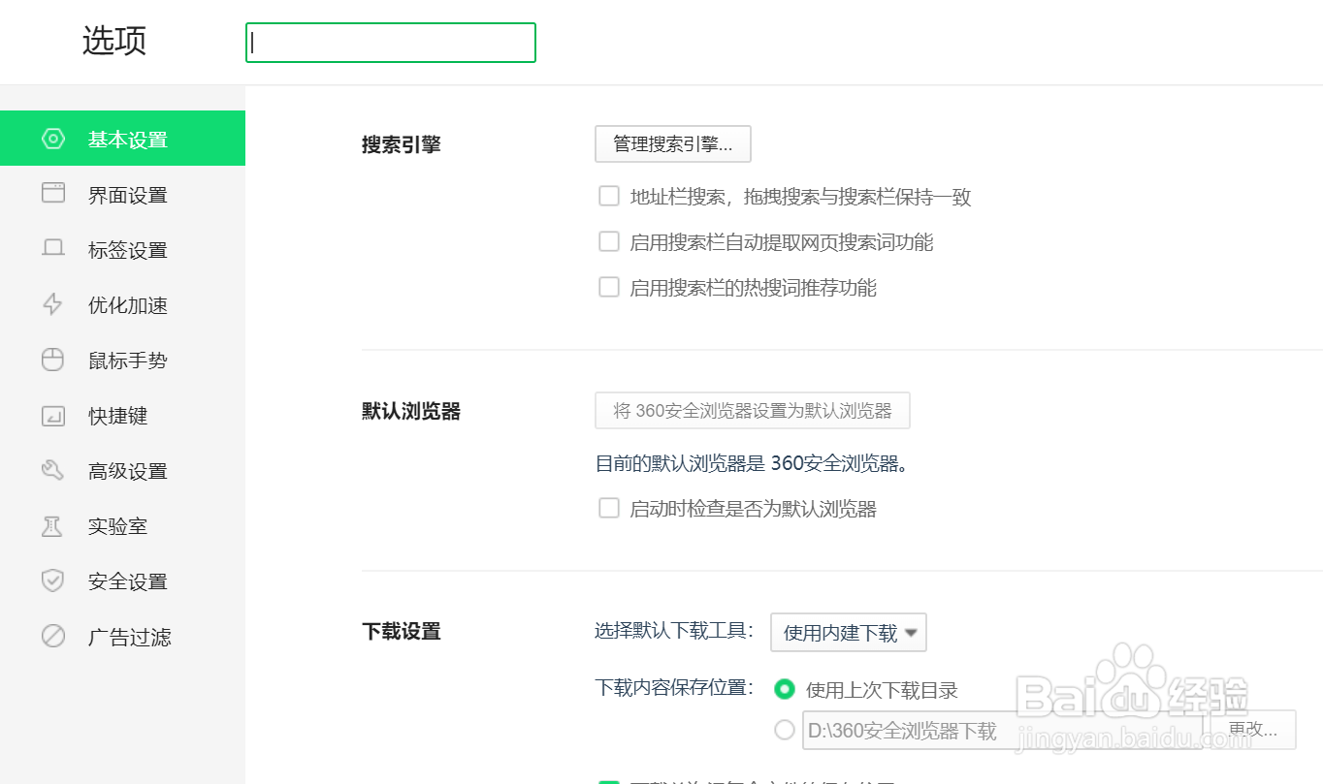Switch to 界面设置 section

(x=122, y=194)
